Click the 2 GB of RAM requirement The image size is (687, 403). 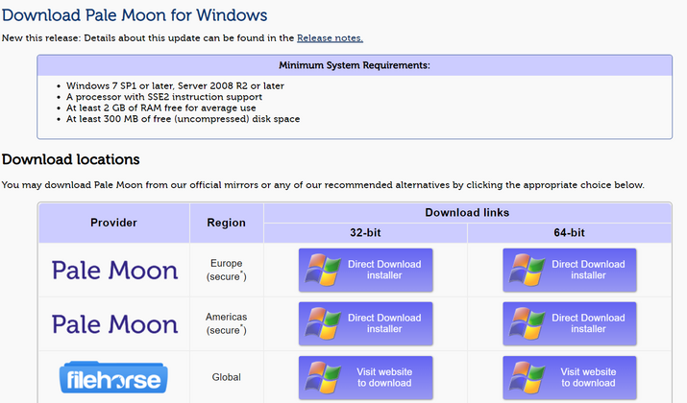[160, 107]
